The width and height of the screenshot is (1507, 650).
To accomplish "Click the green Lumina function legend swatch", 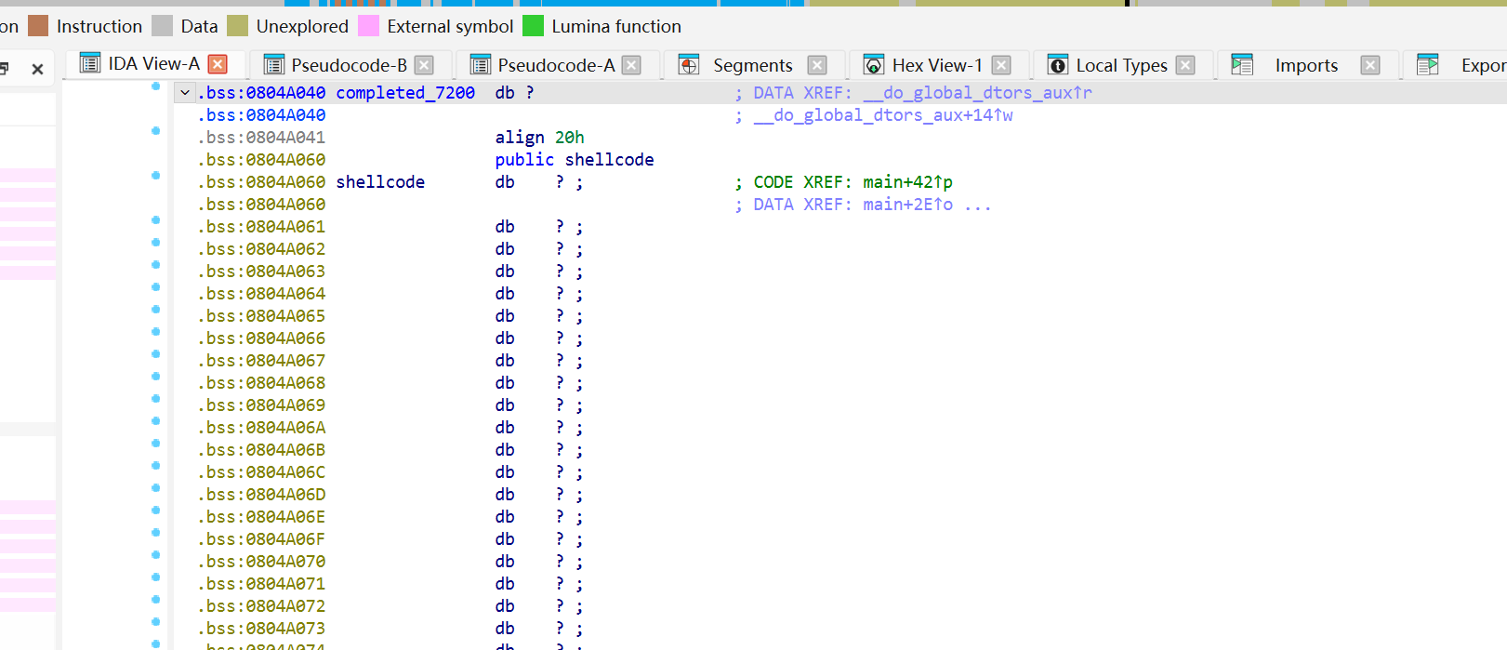I will coord(533,26).
